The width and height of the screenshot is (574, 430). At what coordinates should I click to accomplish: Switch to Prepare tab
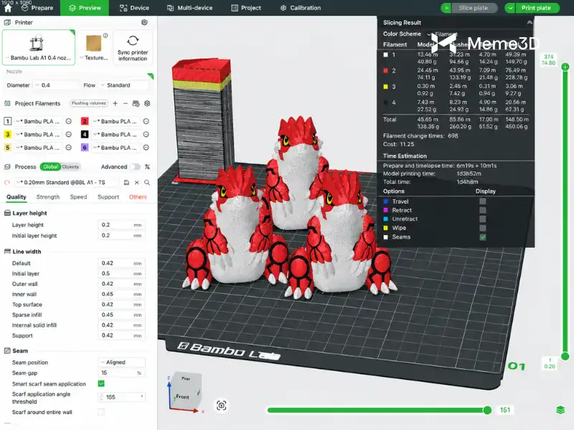tap(37, 8)
